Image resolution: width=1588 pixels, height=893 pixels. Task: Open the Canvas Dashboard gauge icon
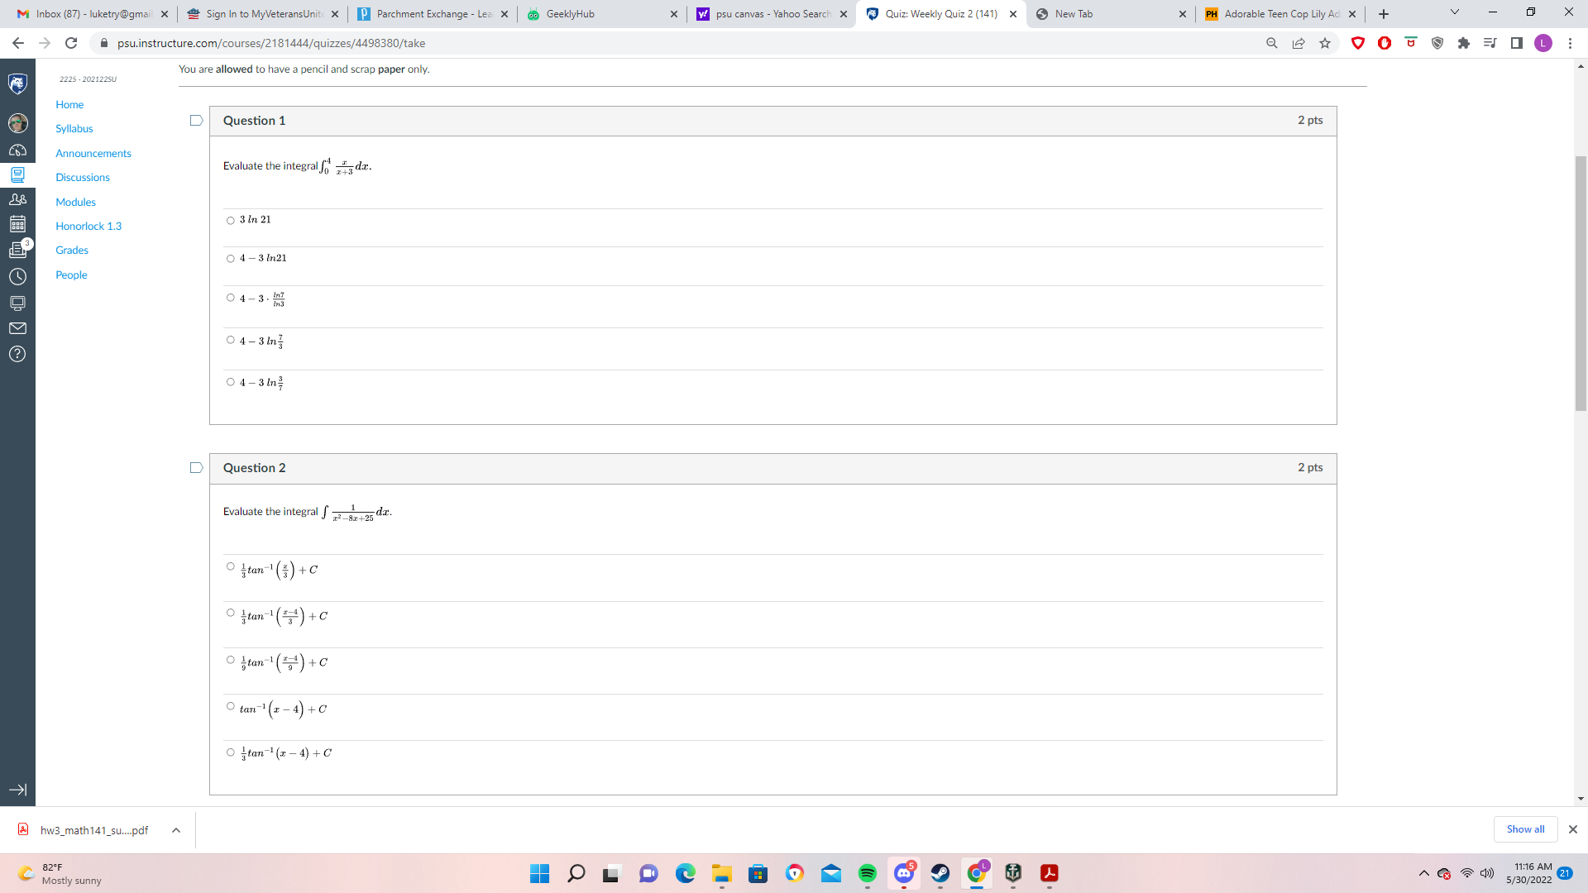(17, 148)
